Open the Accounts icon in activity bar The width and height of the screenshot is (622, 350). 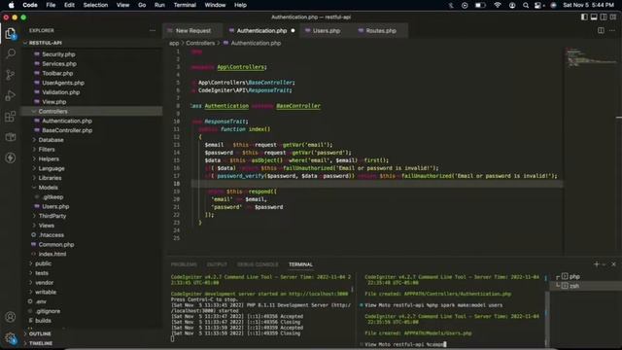tap(11, 317)
